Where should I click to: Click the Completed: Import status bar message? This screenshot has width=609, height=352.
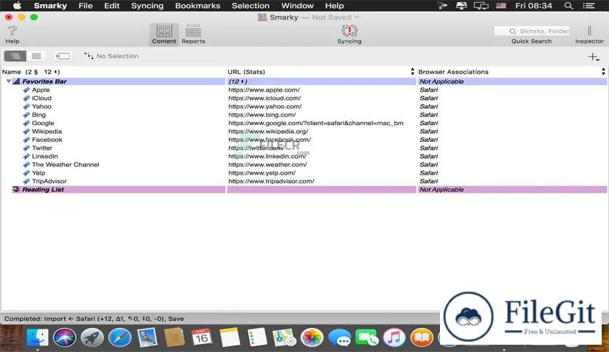[94, 319]
